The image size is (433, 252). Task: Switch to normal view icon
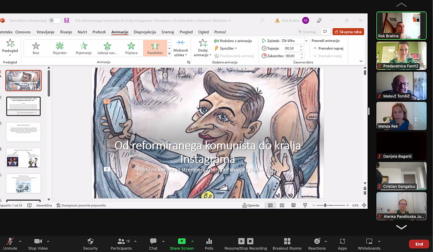point(270,205)
